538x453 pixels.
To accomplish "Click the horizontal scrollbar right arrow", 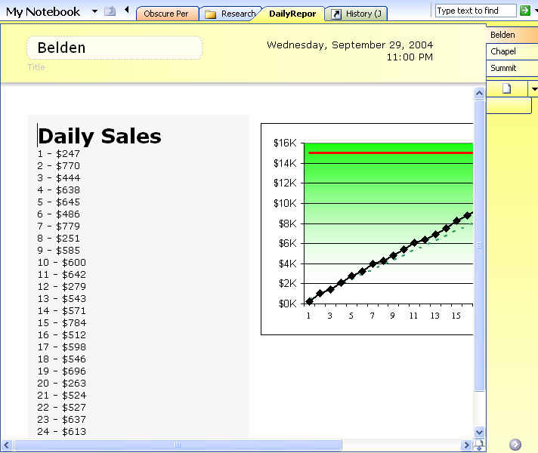I will (x=466, y=445).
